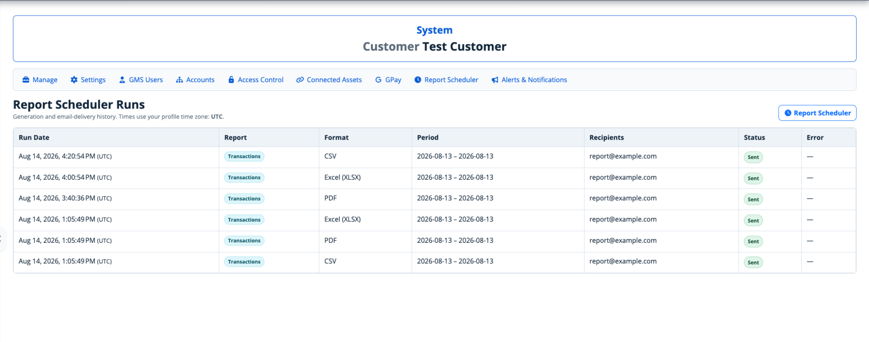The image size is (869, 342).
Task: Click the System heading link
Action: [x=435, y=30]
